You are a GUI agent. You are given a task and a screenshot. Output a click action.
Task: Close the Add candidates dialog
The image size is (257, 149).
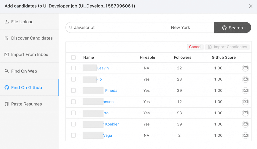coord(250,6)
